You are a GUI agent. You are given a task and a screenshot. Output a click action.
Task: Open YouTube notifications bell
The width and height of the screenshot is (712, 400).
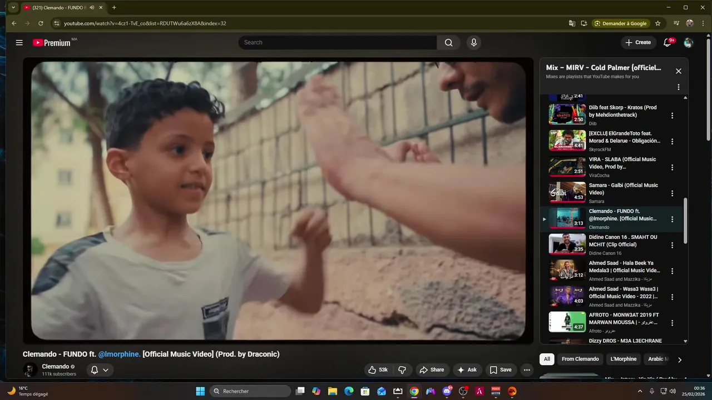667,43
